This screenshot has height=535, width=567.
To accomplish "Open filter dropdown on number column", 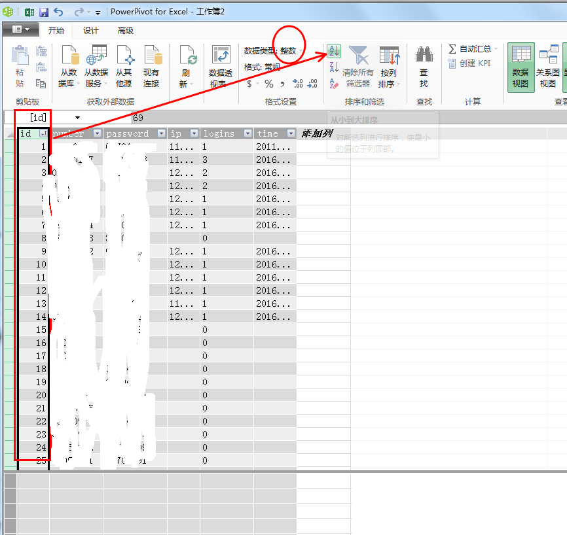I will click(98, 133).
